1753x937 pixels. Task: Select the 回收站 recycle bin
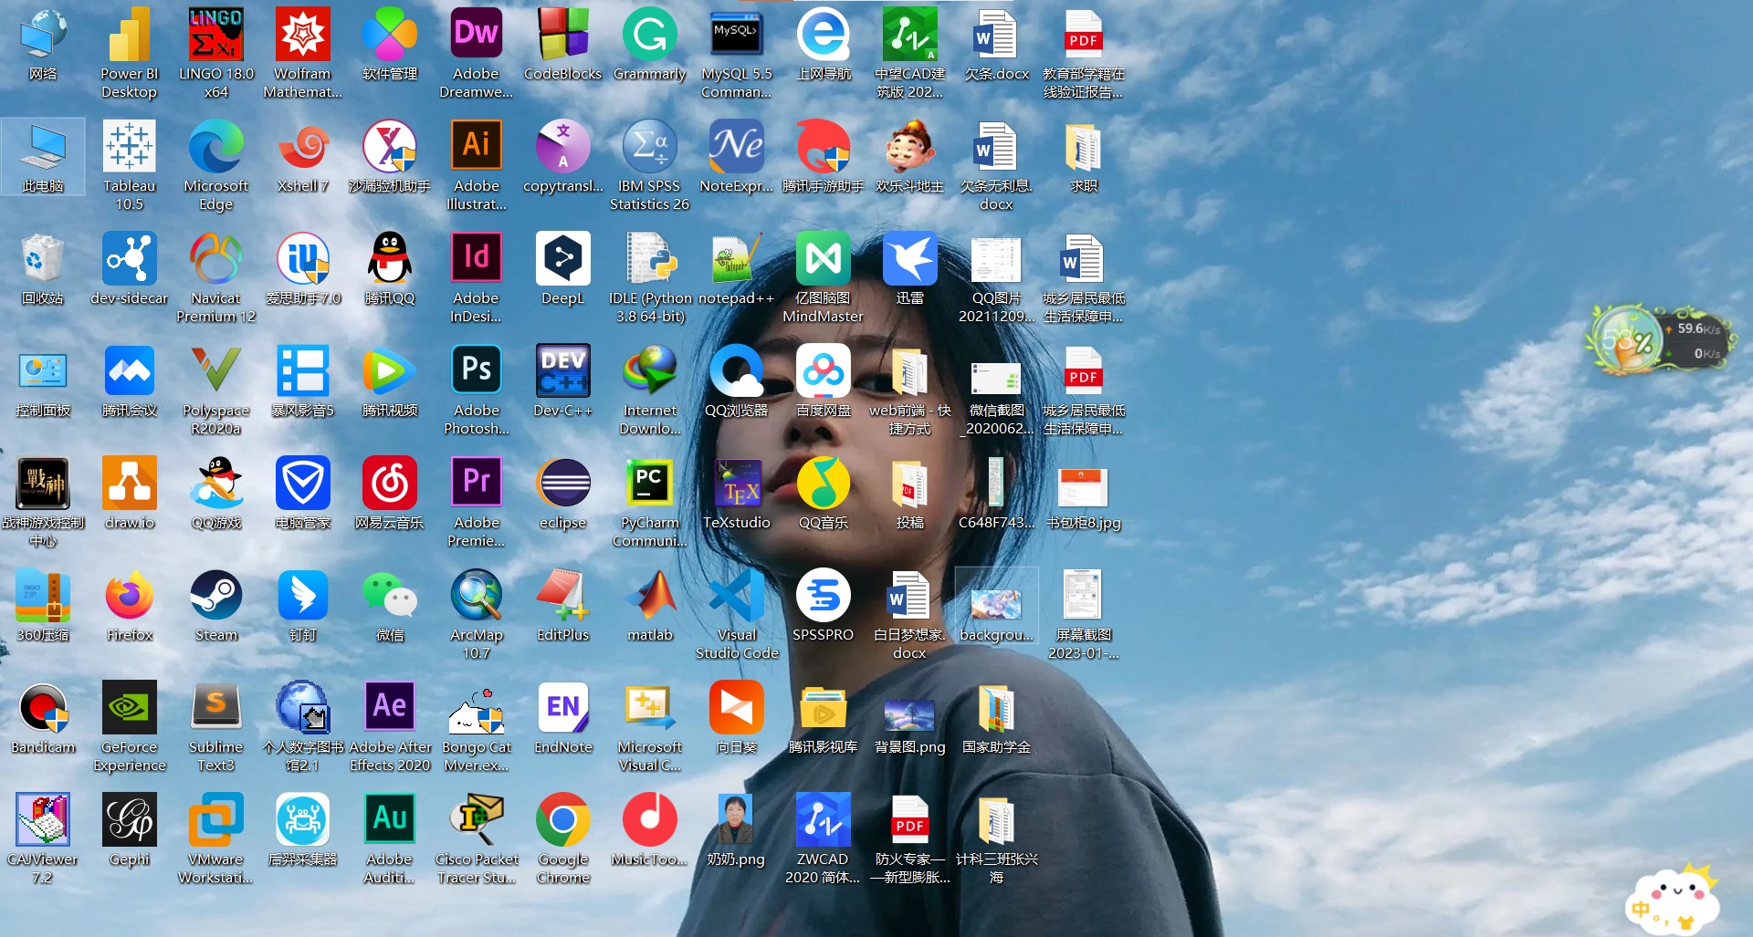click(x=43, y=259)
